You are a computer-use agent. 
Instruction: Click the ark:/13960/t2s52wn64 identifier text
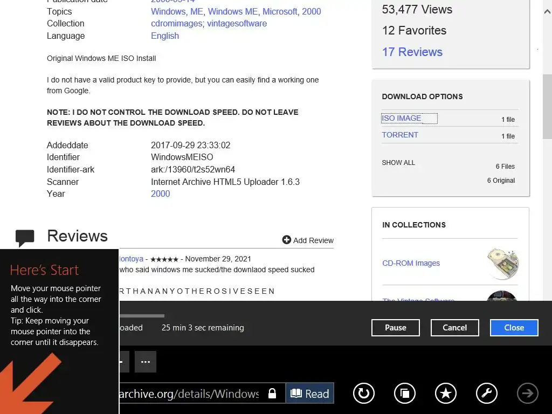pyautogui.click(x=193, y=170)
